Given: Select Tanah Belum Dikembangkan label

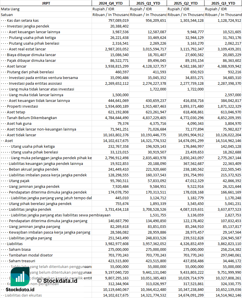Looking at the screenshot, I should click(32, 118).
